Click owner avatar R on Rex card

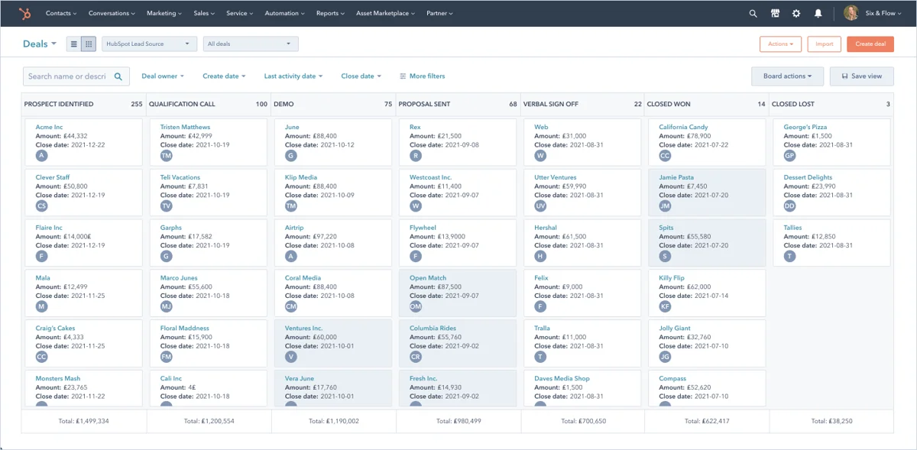[416, 155]
